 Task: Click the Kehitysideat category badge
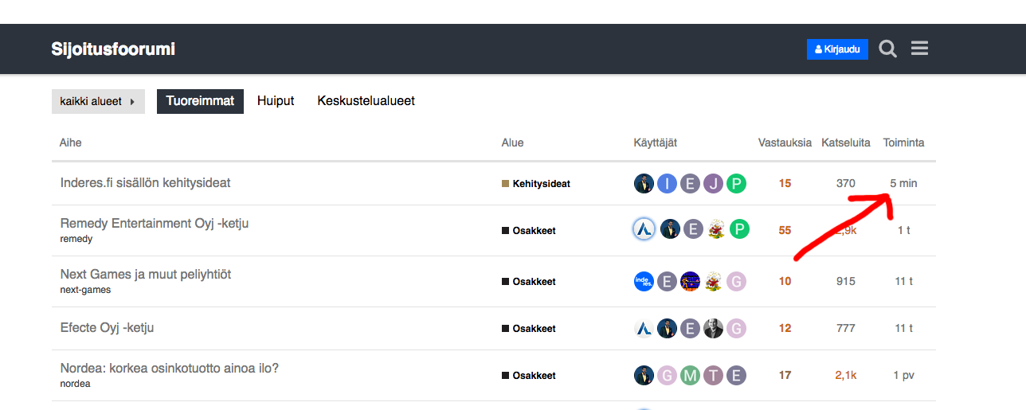(x=541, y=184)
